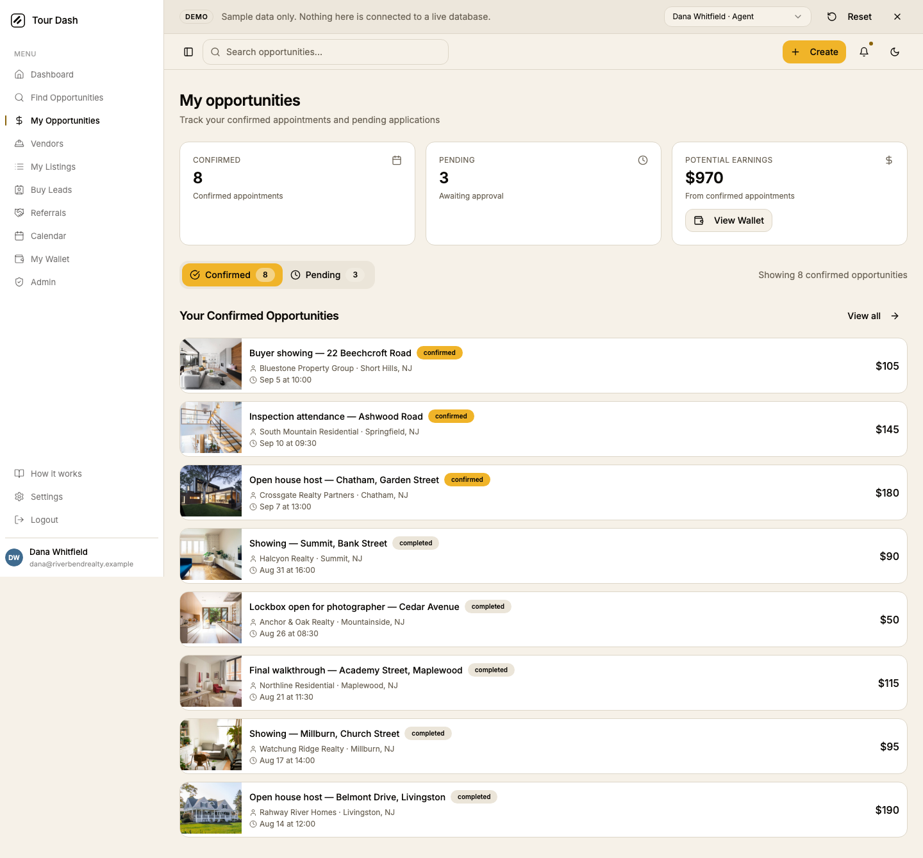The height and width of the screenshot is (858, 923).
Task: Open Lockbox open for photographer Cedar Avenue
Action: click(543, 619)
